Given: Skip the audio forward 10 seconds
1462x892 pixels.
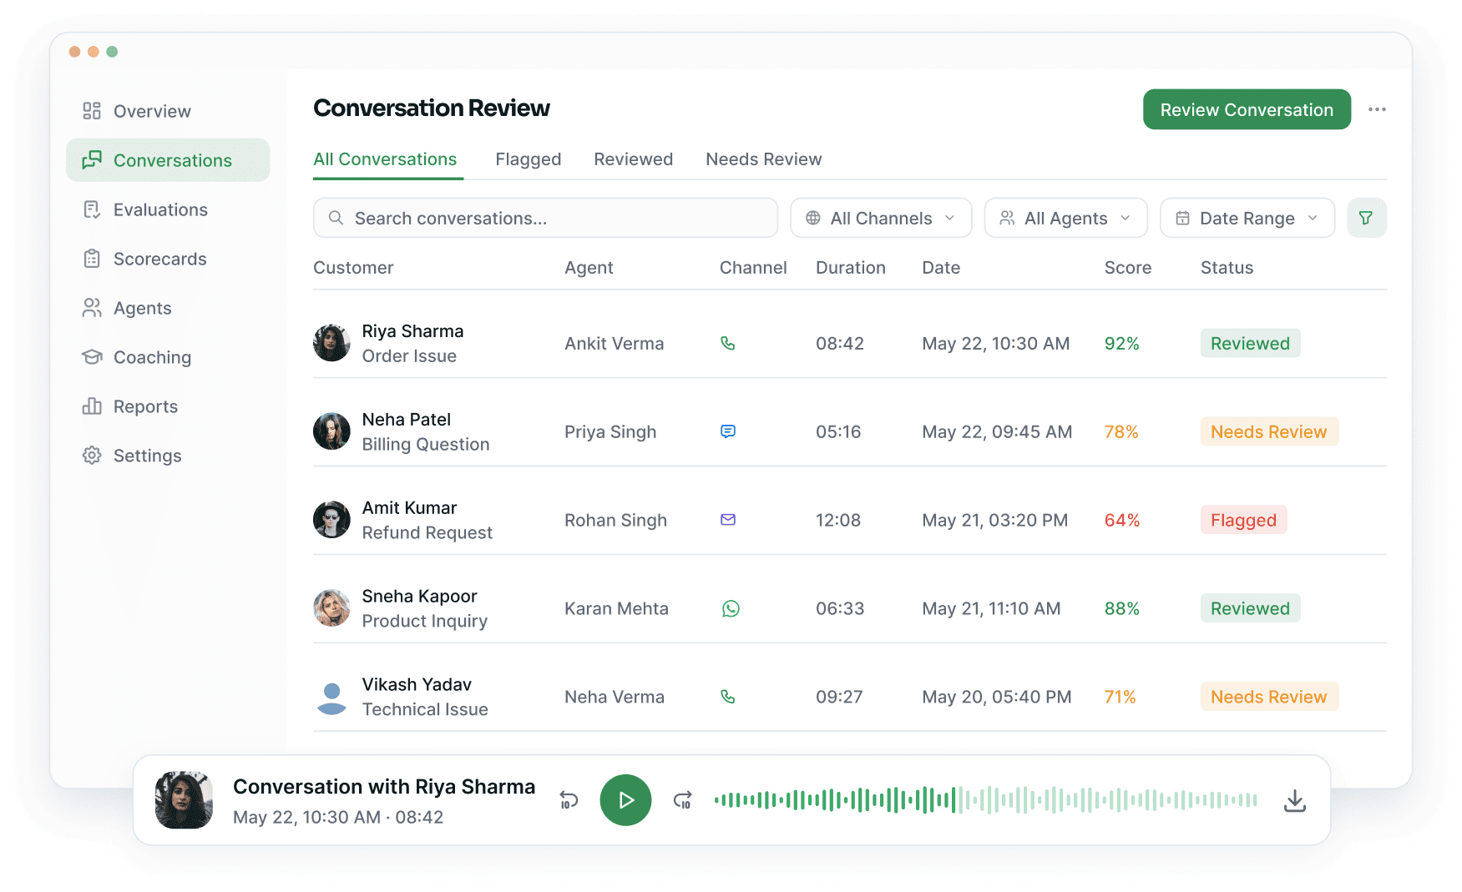Looking at the screenshot, I should pyautogui.click(x=682, y=800).
